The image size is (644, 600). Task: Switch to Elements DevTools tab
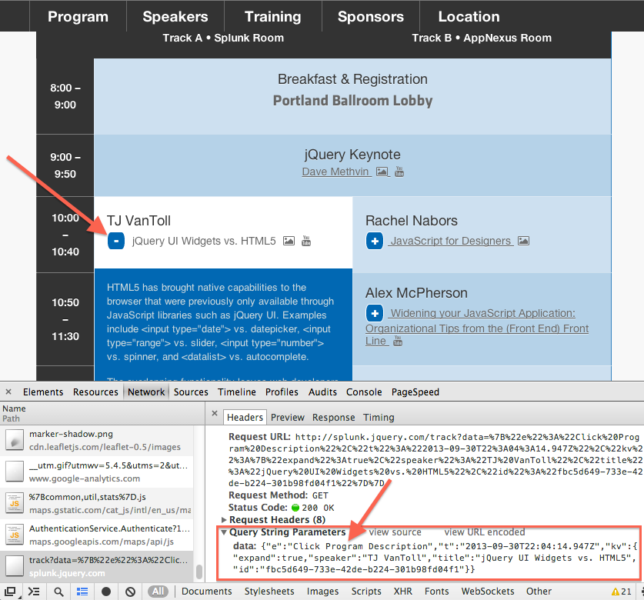(x=43, y=392)
